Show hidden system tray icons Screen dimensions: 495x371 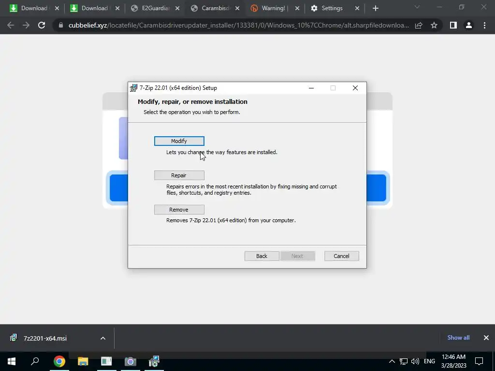pos(392,361)
